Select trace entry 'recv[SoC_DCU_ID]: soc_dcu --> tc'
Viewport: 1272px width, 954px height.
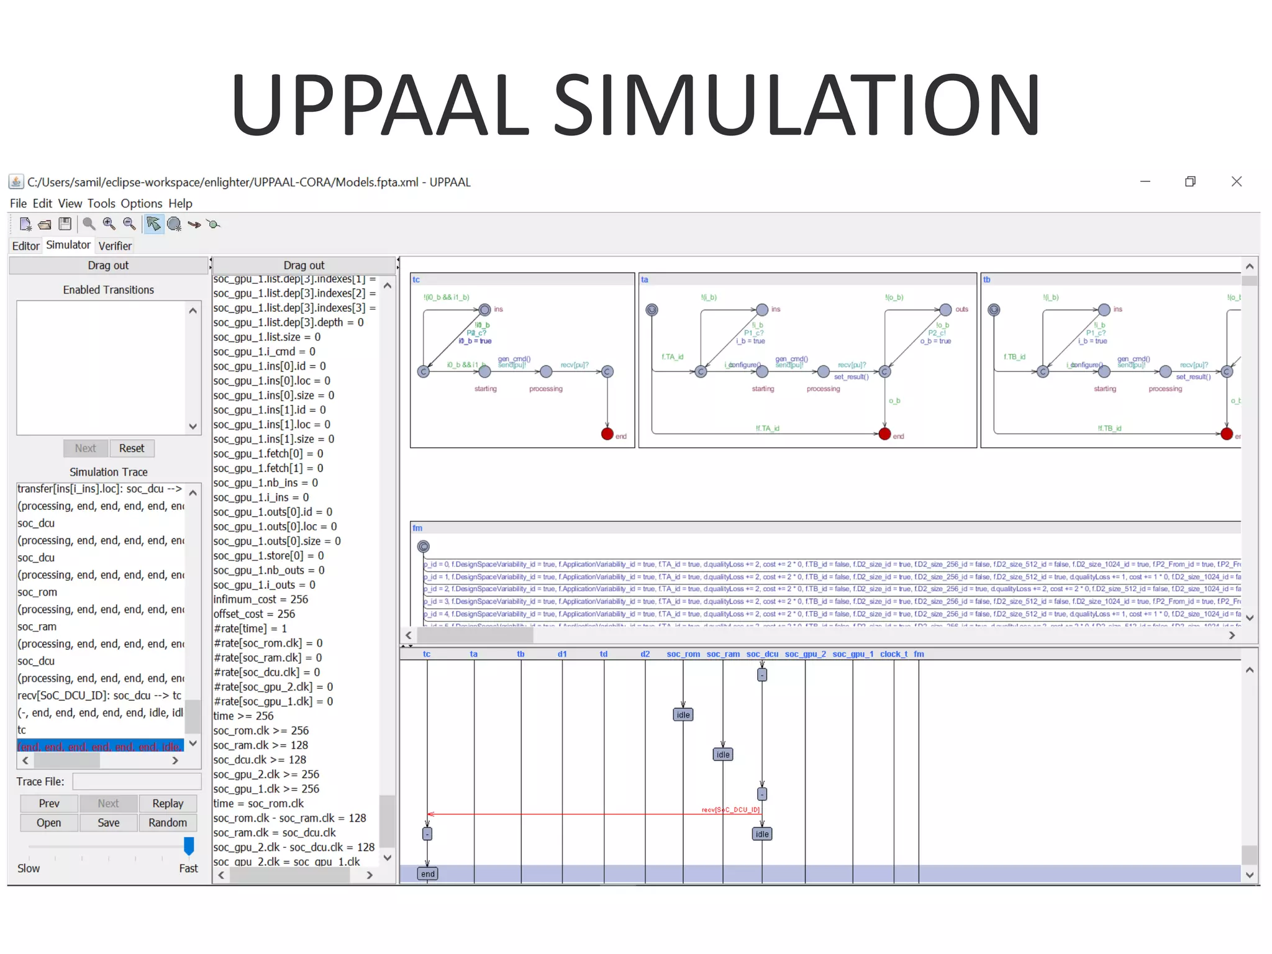[99, 696]
